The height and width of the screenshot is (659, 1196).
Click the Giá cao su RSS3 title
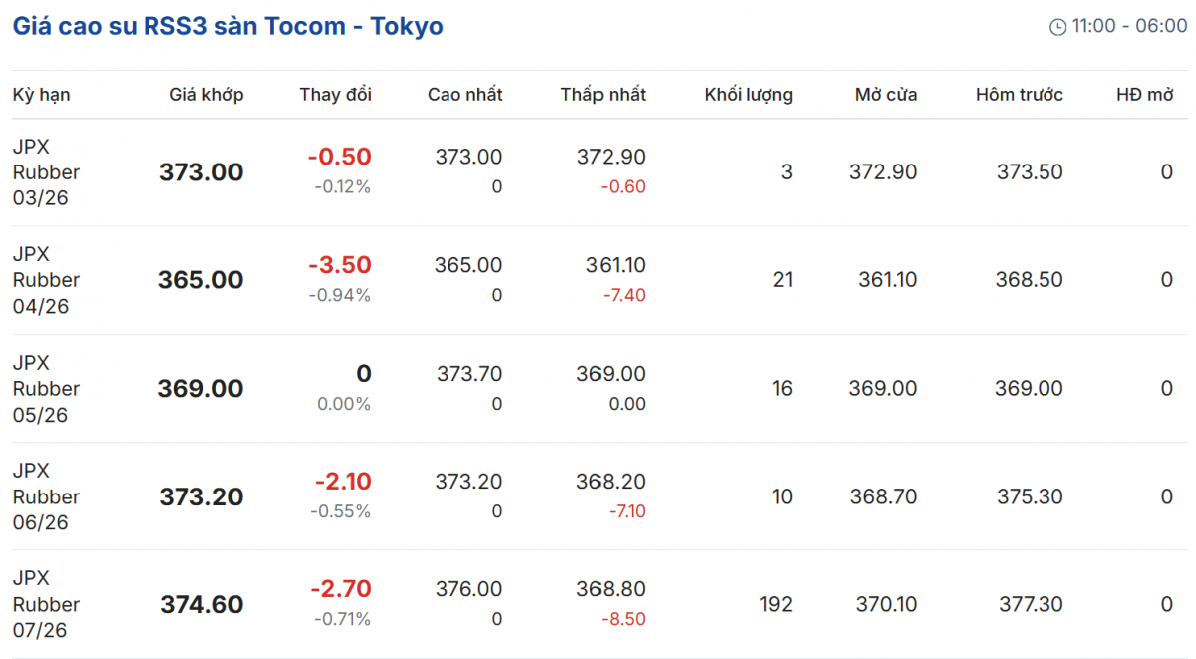[227, 26]
